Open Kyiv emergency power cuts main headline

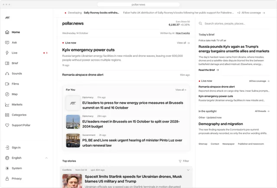(x=88, y=50)
